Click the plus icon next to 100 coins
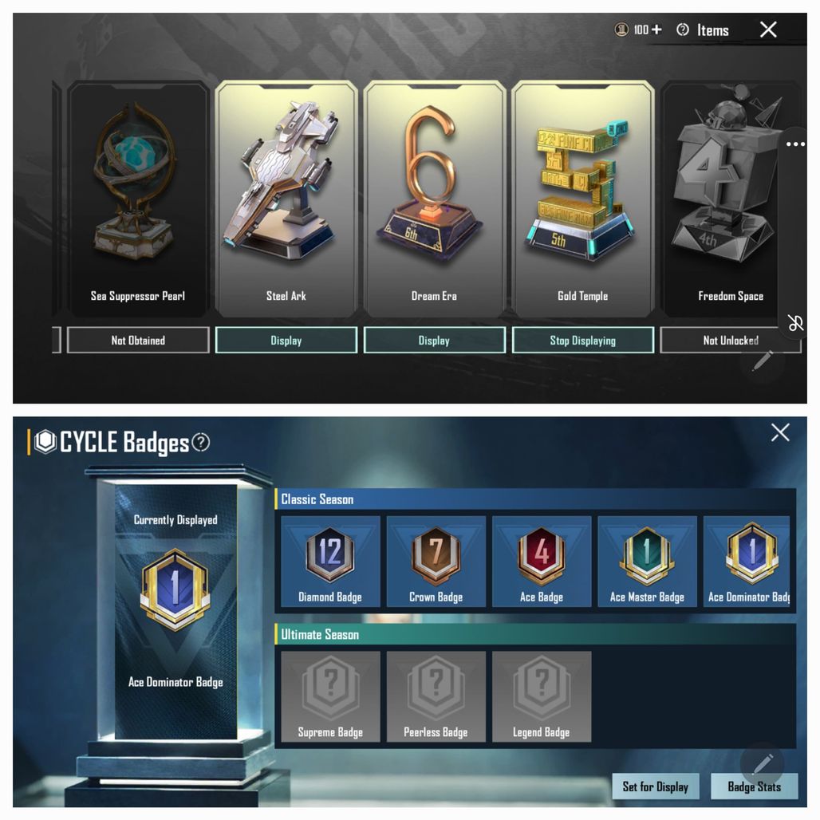820x820 pixels. (x=656, y=30)
